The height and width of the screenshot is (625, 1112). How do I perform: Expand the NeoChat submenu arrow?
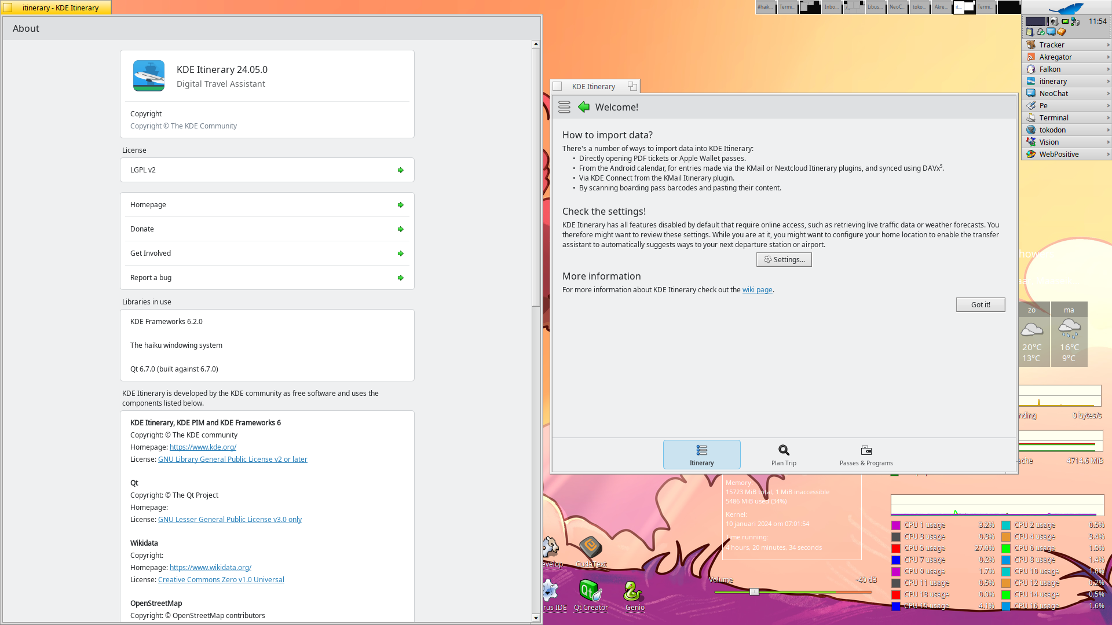point(1108,94)
